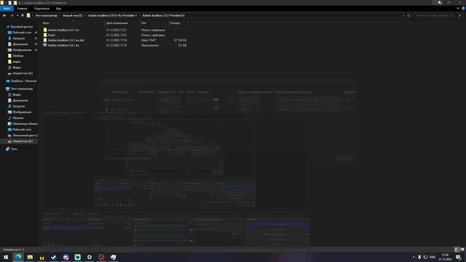Click the Forward navigation arrow

point(12,16)
